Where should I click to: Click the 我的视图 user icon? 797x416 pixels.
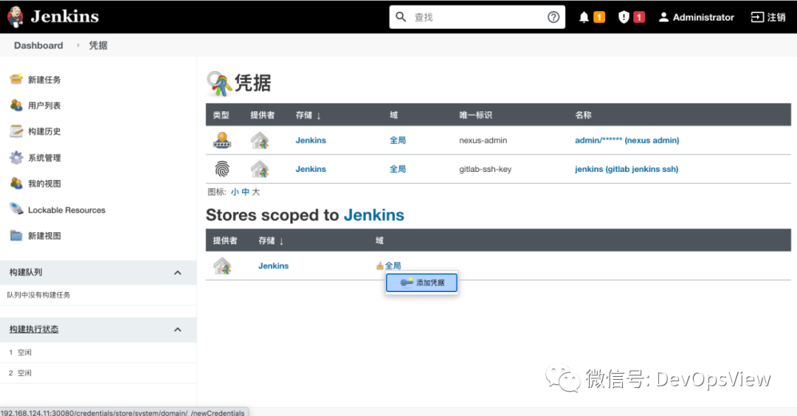point(16,184)
